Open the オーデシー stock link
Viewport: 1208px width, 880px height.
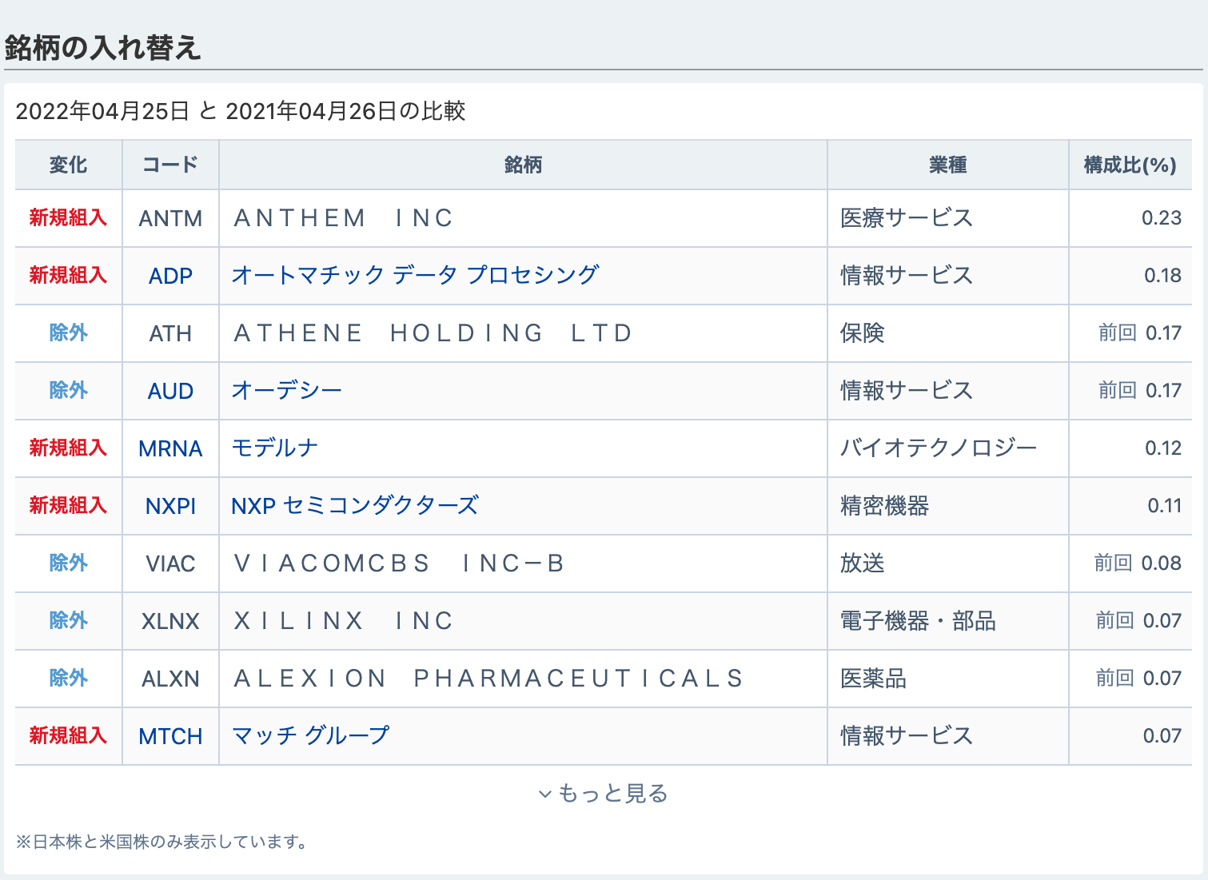286,390
